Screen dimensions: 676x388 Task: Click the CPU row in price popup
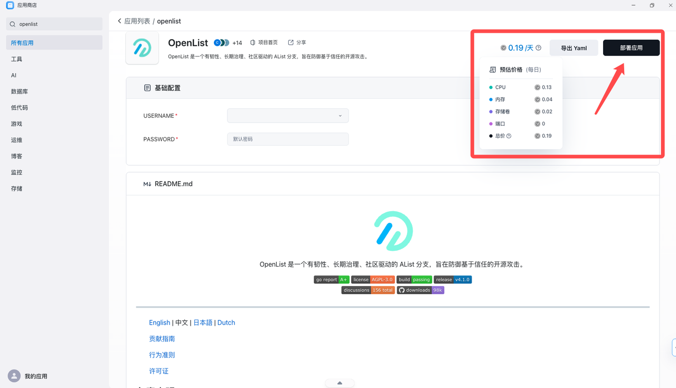(x=521, y=88)
